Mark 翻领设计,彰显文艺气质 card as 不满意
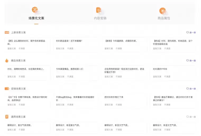Image resolution: width=201 pixels, height=136 pixels. [x=119, y=130]
